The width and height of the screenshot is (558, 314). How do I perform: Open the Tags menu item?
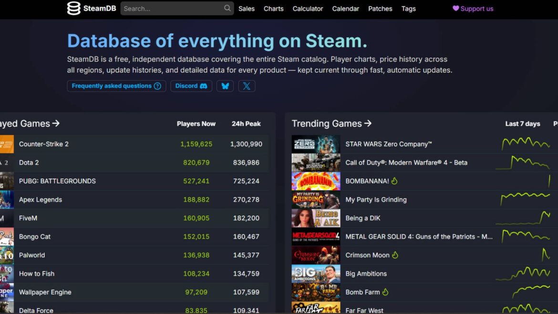409,9
